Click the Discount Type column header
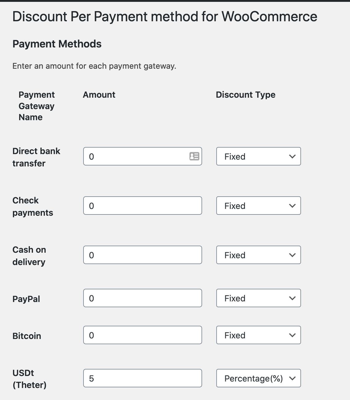350x400 pixels. coord(246,95)
